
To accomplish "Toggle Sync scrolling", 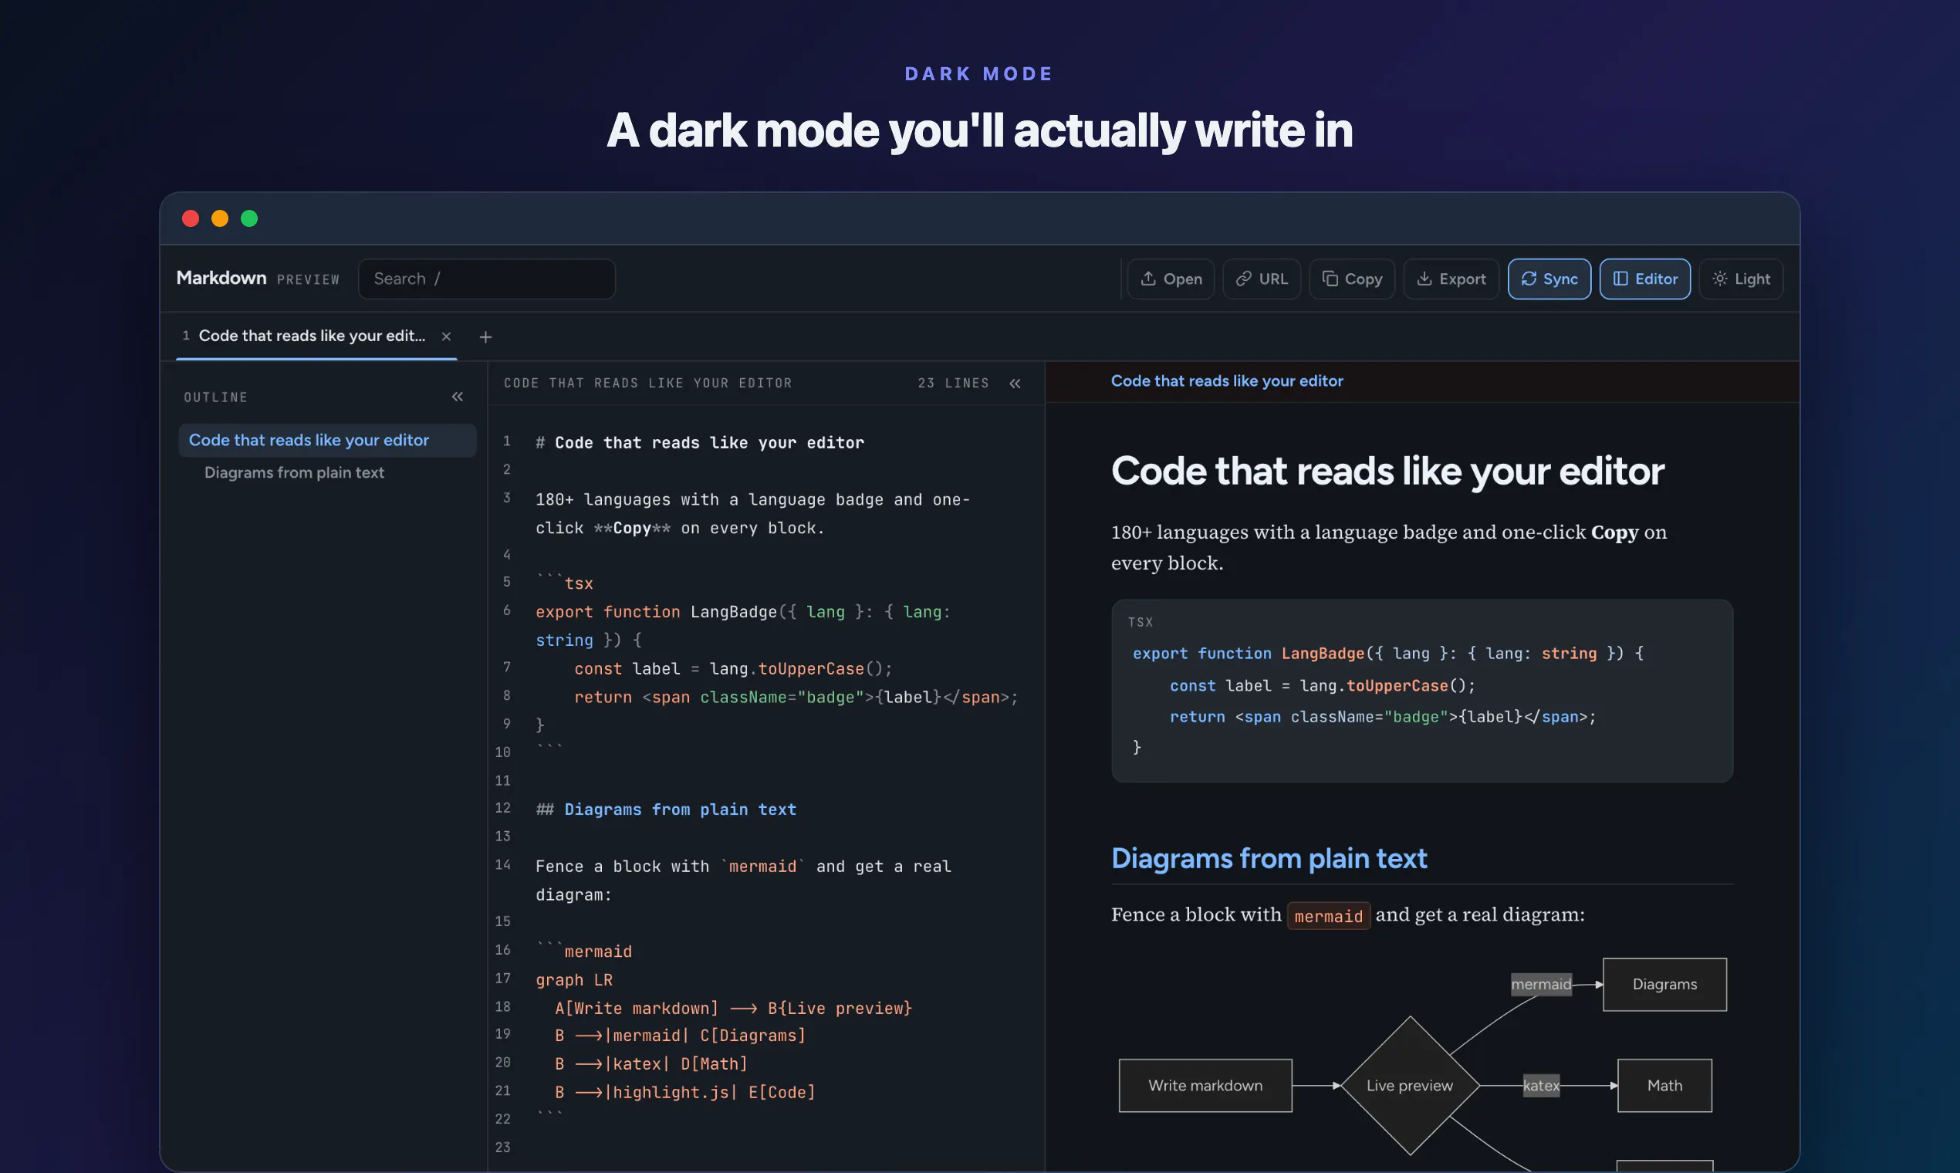I will (x=1549, y=279).
